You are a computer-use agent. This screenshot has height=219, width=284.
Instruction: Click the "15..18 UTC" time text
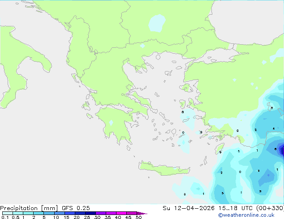tap(236, 208)
